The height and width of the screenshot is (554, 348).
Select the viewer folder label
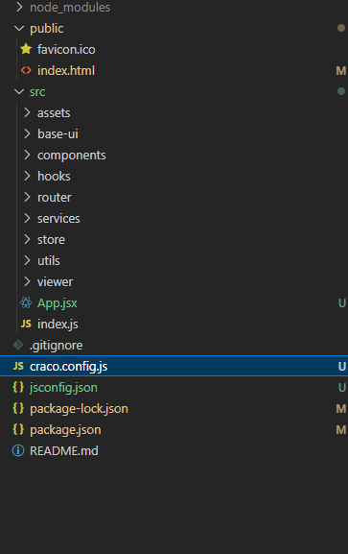(55, 281)
